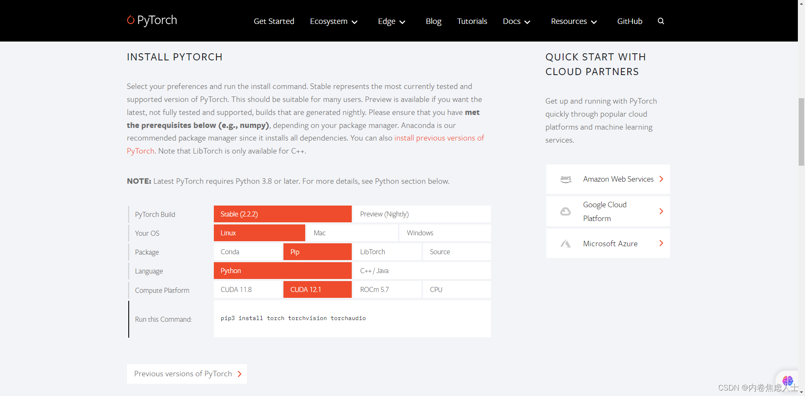This screenshot has height=396, width=805.
Task: Follow the 'install previous versions of PyTorch' link
Action: [x=439, y=138]
